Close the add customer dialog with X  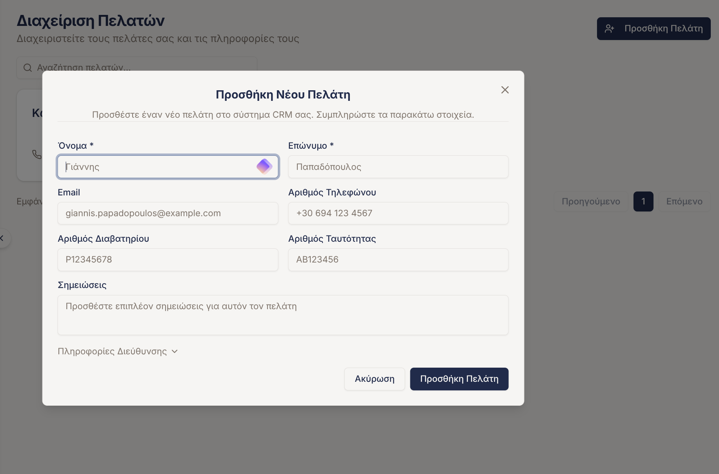pyautogui.click(x=505, y=90)
